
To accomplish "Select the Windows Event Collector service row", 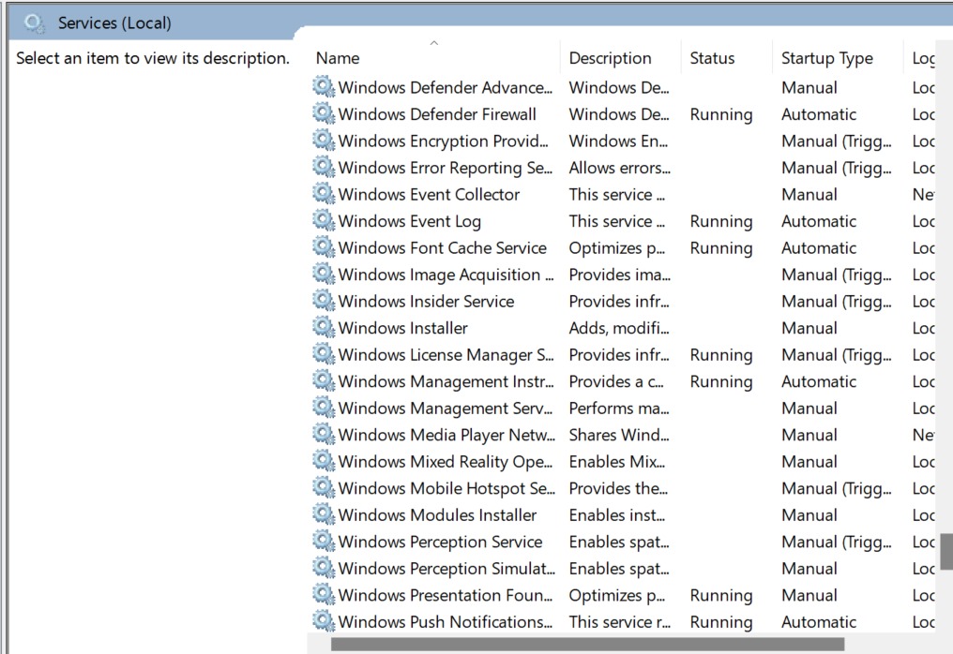I will (x=429, y=195).
